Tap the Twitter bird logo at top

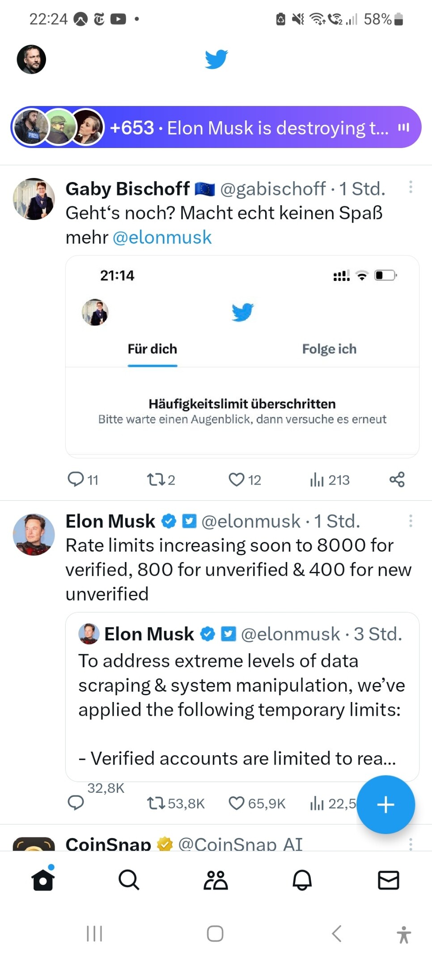216,59
